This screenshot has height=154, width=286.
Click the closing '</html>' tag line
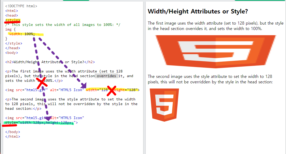(x=13, y=136)
